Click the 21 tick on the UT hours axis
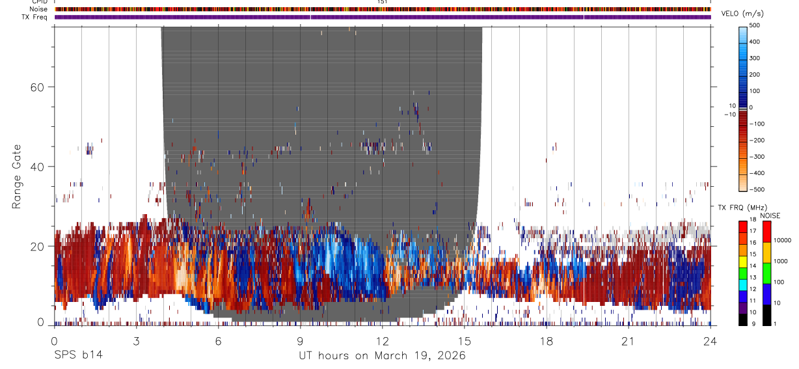The height and width of the screenshot is (369, 799). coord(628,341)
